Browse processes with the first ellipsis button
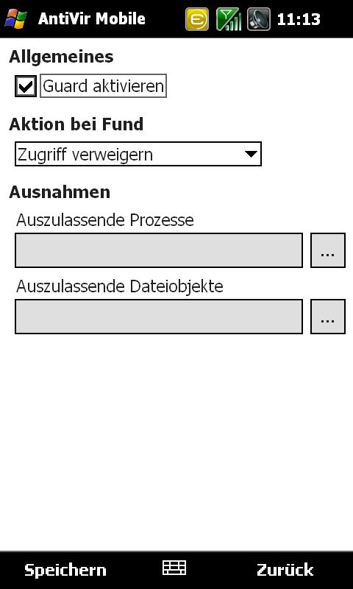Screen dimensions: 353x589 pos(328,250)
